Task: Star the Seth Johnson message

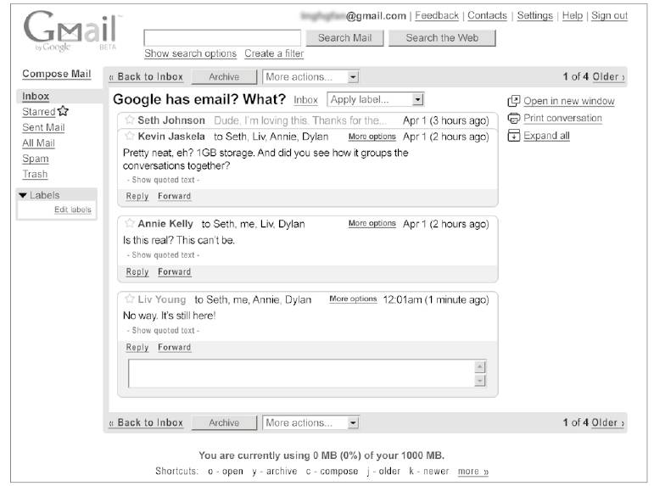Action: click(x=130, y=120)
